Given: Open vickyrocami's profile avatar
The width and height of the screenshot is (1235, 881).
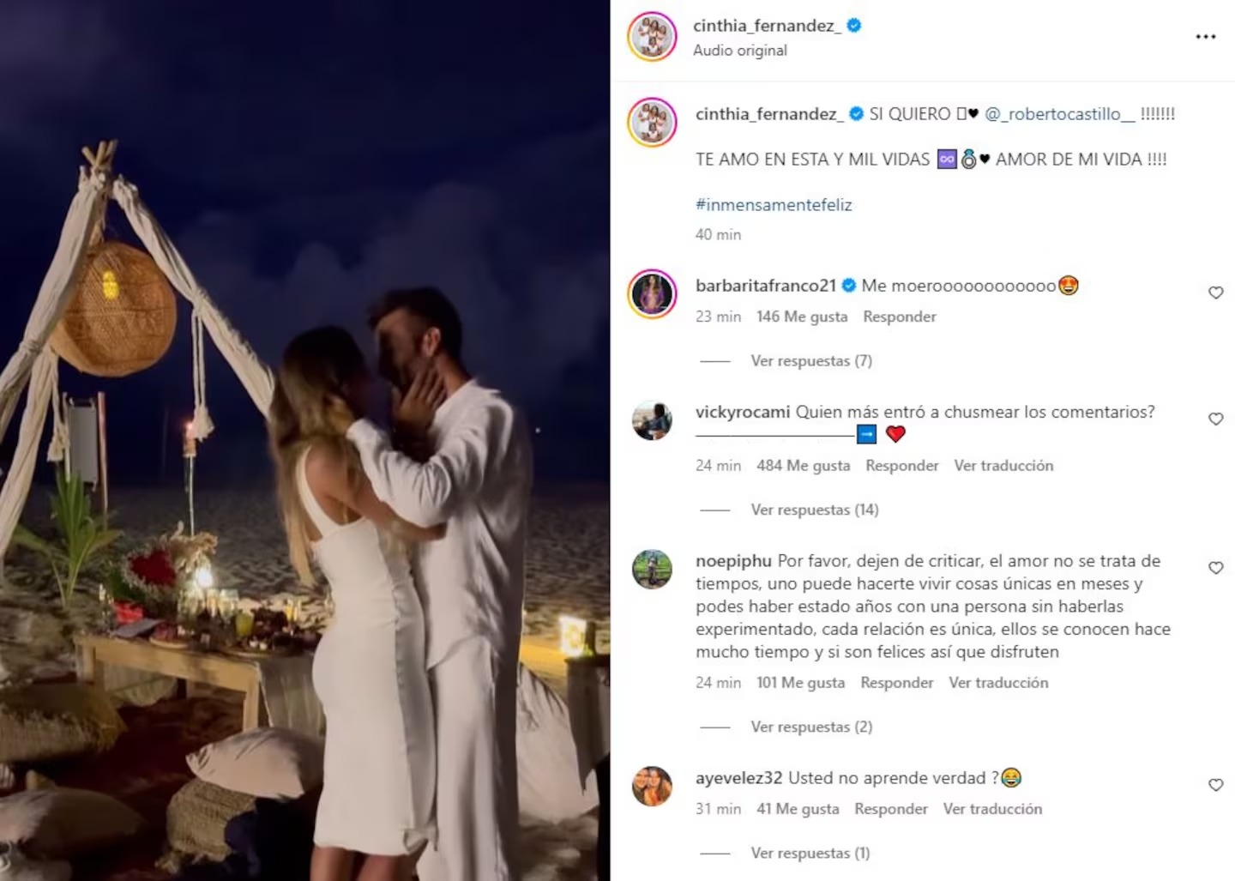Looking at the screenshot, I should click(652, 419).
